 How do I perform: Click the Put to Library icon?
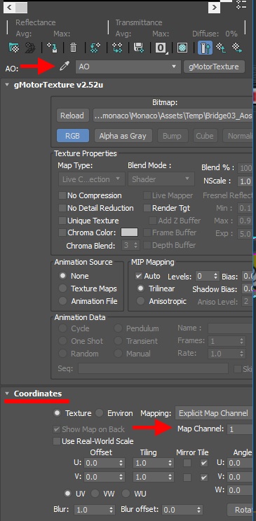tap(138, 48)
